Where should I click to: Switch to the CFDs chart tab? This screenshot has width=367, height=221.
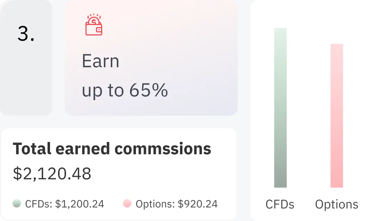(x=280, y=205)
